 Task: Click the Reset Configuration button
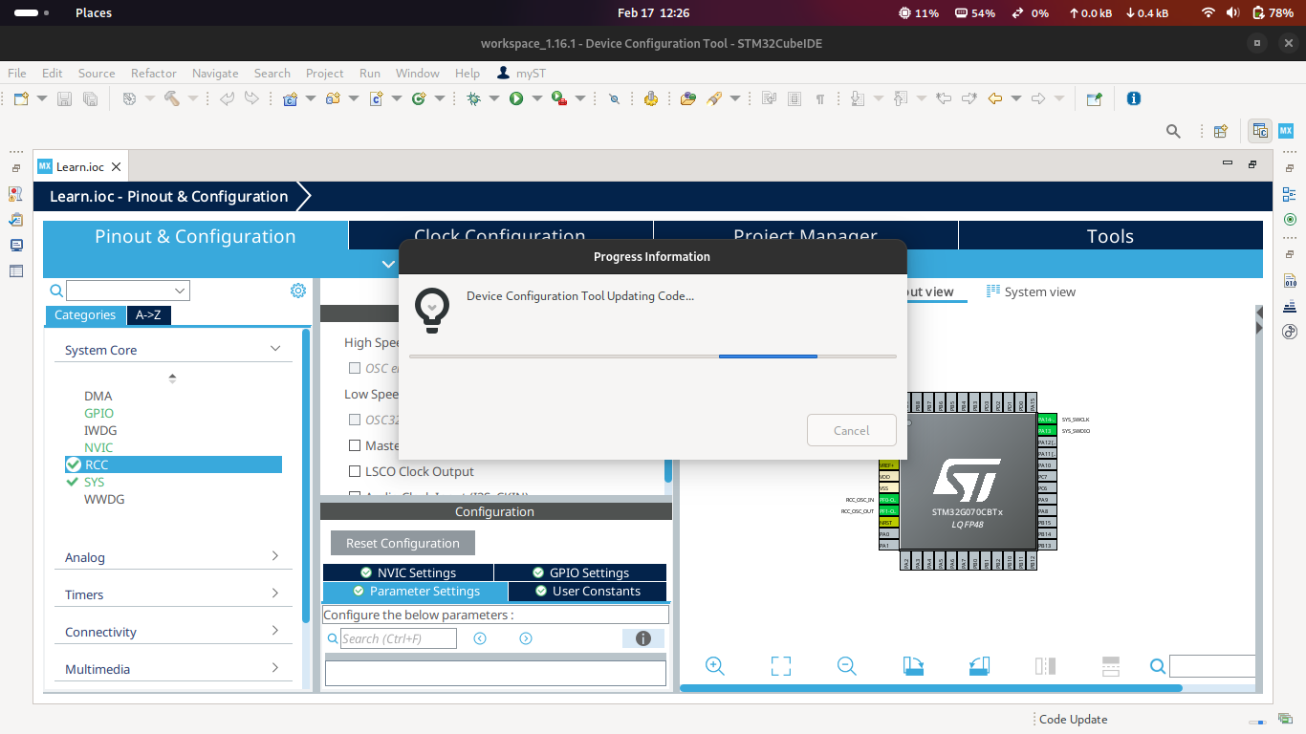click(402, 542)
